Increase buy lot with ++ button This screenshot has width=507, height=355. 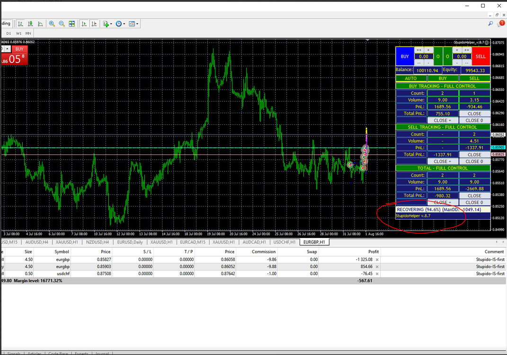[419, 50]
